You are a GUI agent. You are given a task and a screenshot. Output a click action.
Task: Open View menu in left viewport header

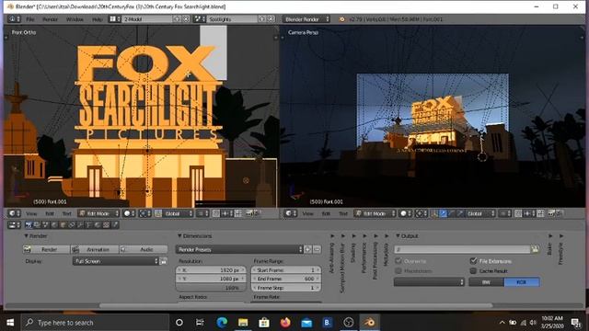[31, 213]
